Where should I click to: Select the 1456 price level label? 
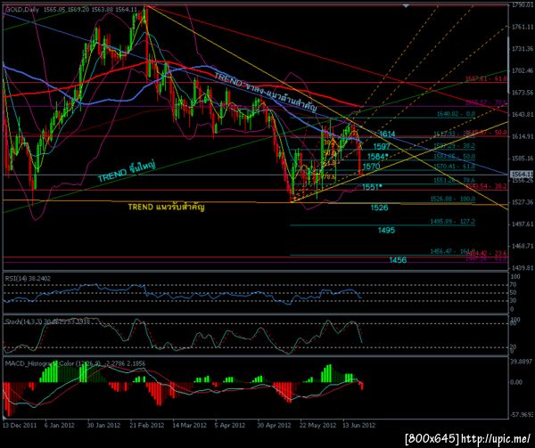point(398,260)
